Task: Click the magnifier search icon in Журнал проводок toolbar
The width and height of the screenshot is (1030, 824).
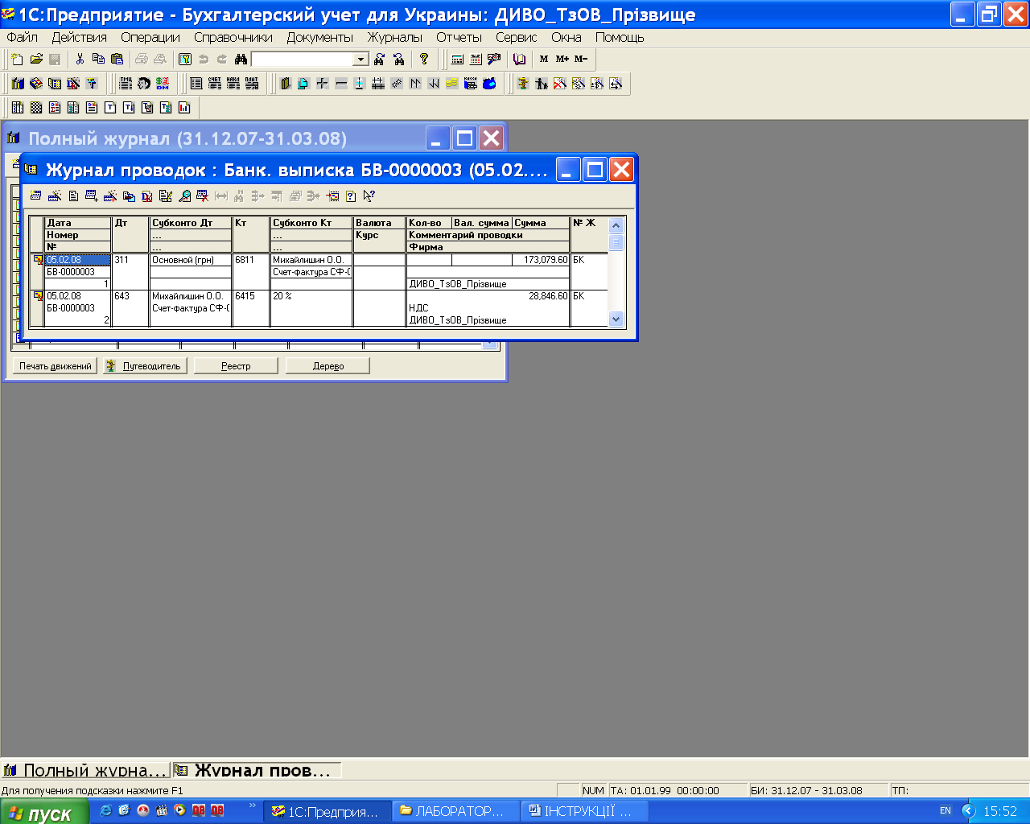Action: click(184, 196)
